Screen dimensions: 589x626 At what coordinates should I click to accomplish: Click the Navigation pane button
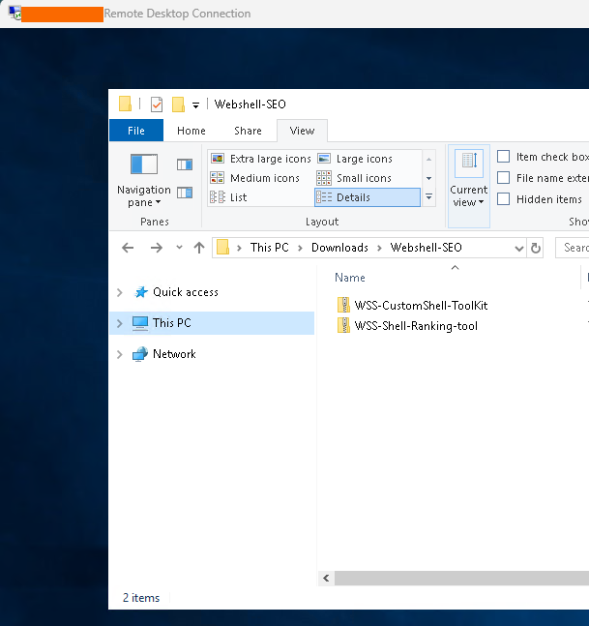click(144, 180)
